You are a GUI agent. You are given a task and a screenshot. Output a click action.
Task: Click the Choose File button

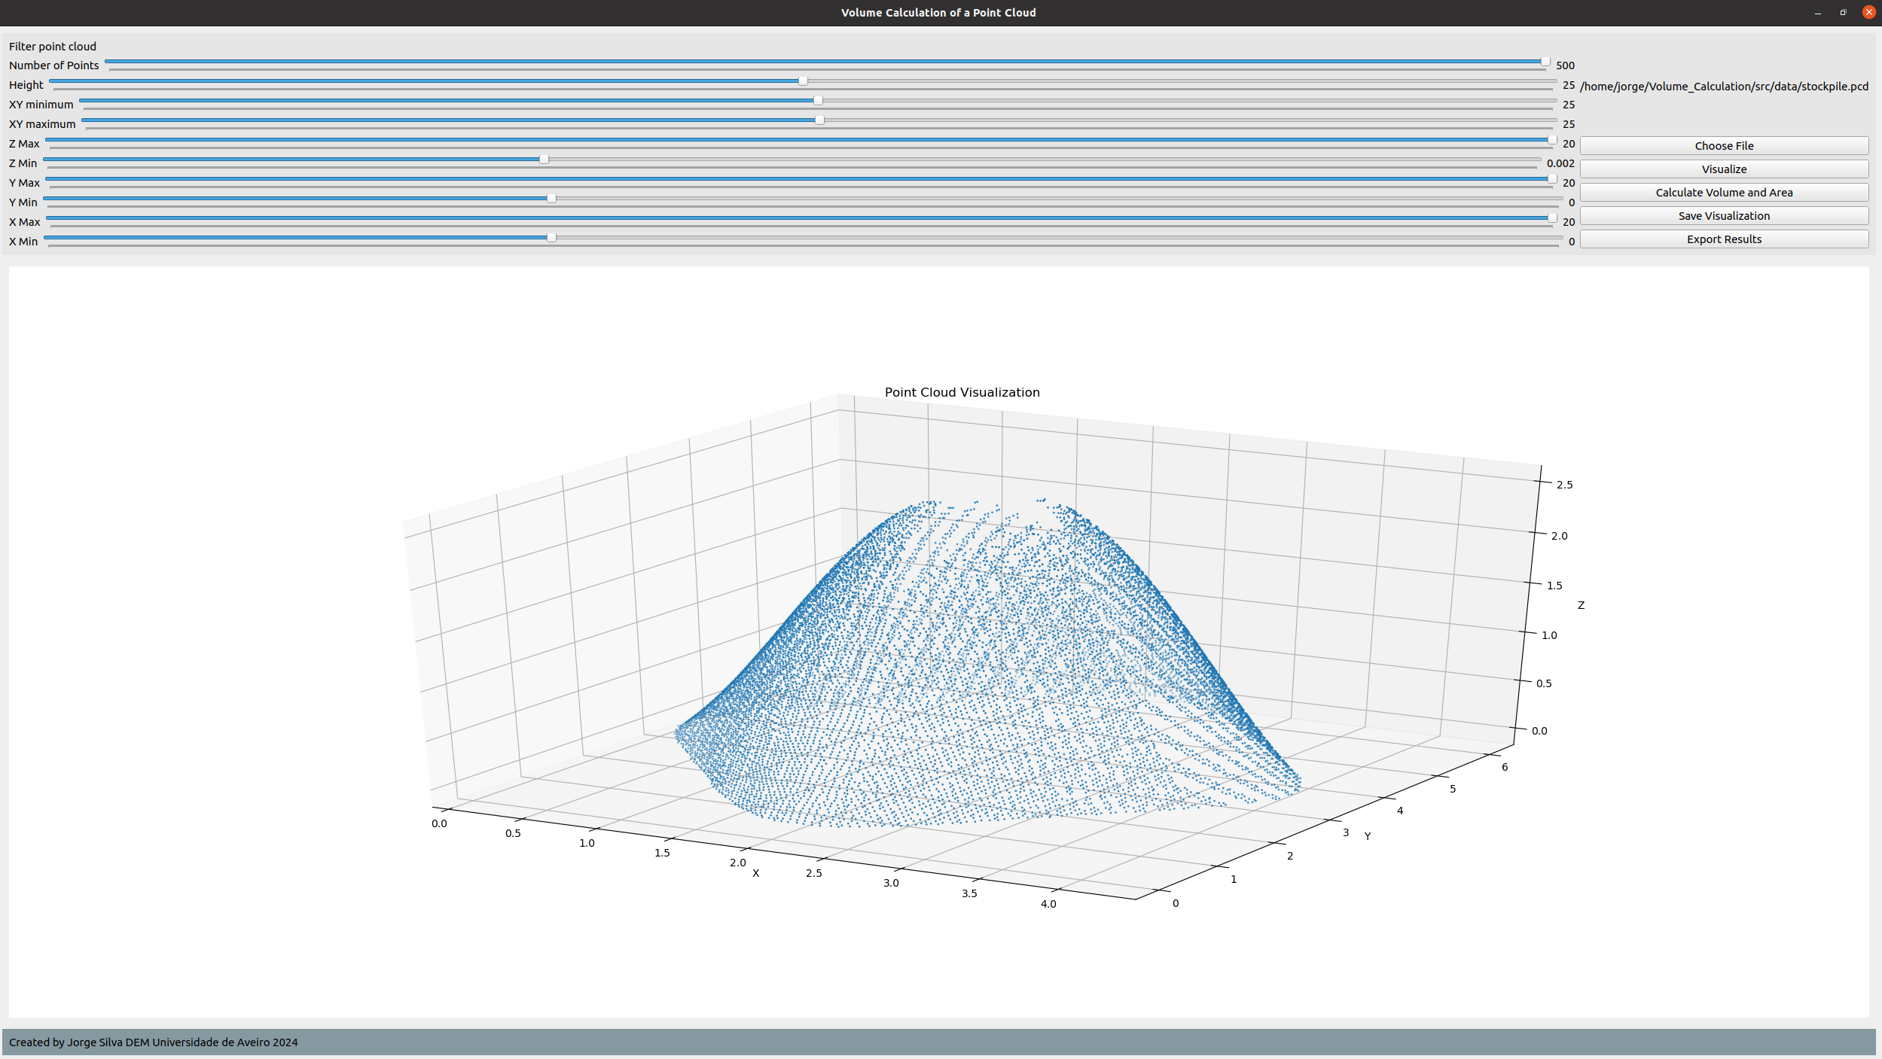coord(1723,146)
